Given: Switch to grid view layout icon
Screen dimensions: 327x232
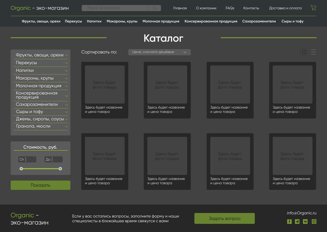Looking at the screenshot, I should [304, 52].
